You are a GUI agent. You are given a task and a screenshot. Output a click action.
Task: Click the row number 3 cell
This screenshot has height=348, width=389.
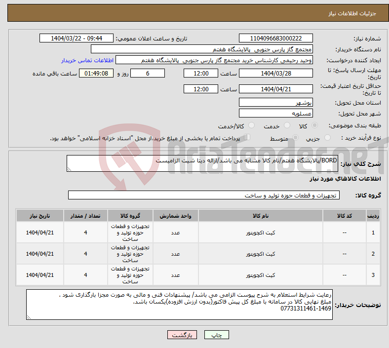(373, 275)
